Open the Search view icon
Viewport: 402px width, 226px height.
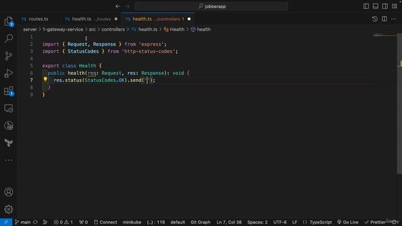(8, 38)
